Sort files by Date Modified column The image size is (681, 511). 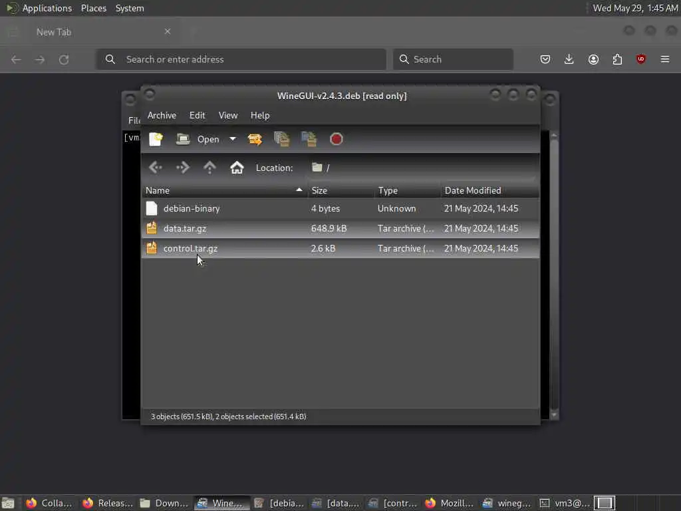point(490,190)
